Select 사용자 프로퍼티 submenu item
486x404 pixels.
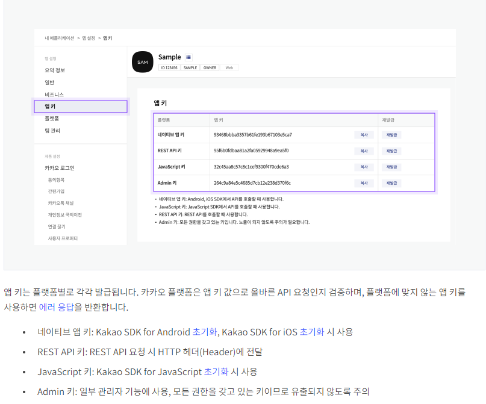pos(63,238)
